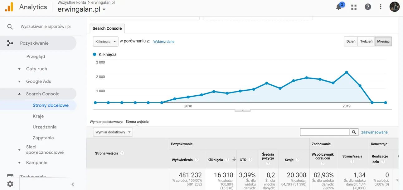Open the Strony docelowe report
The width and height of the screenshot is (403, 190).
point(51,105)
